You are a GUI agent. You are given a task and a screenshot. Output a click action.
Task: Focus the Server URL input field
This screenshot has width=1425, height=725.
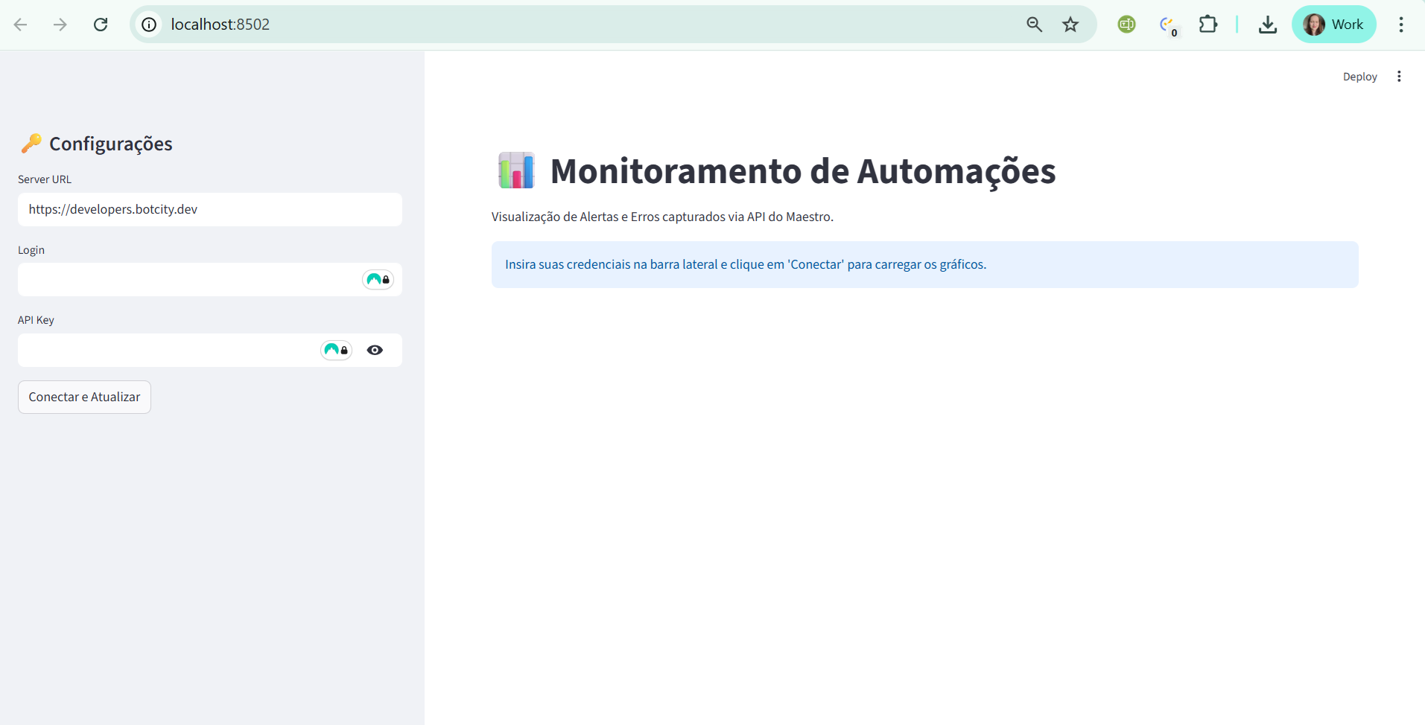coord(209,209)
